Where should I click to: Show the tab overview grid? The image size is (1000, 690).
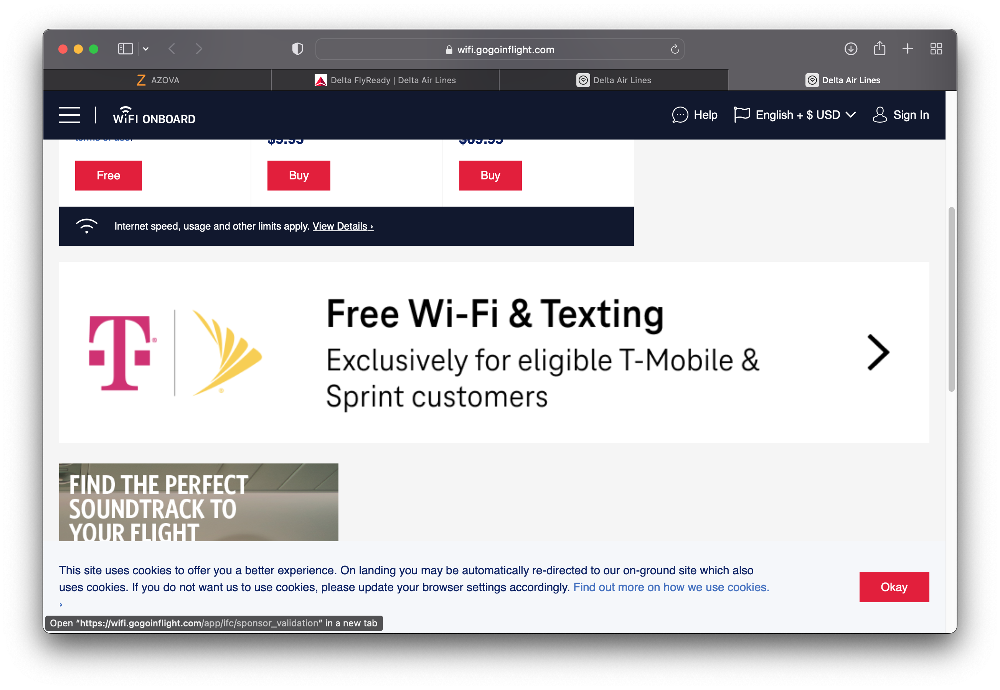point(936,49)
